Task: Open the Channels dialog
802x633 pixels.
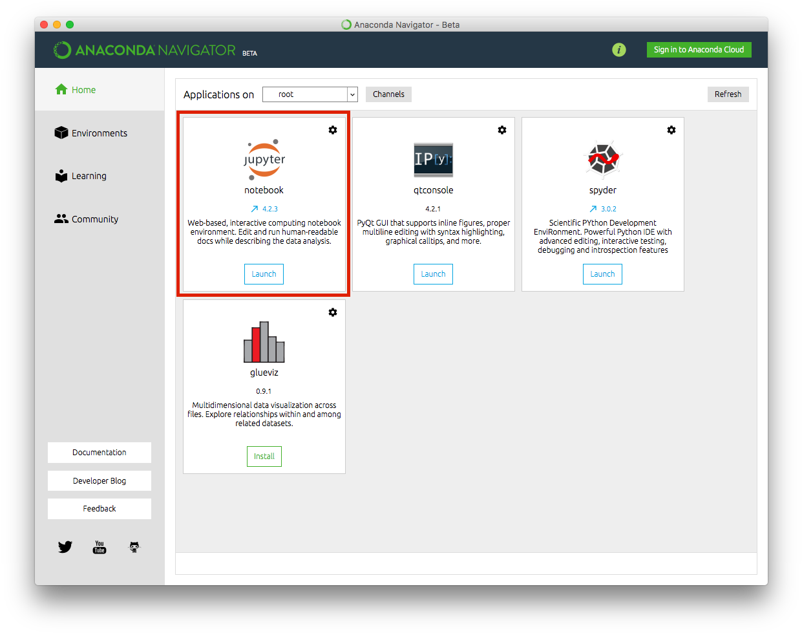Action: coord(388,94)
